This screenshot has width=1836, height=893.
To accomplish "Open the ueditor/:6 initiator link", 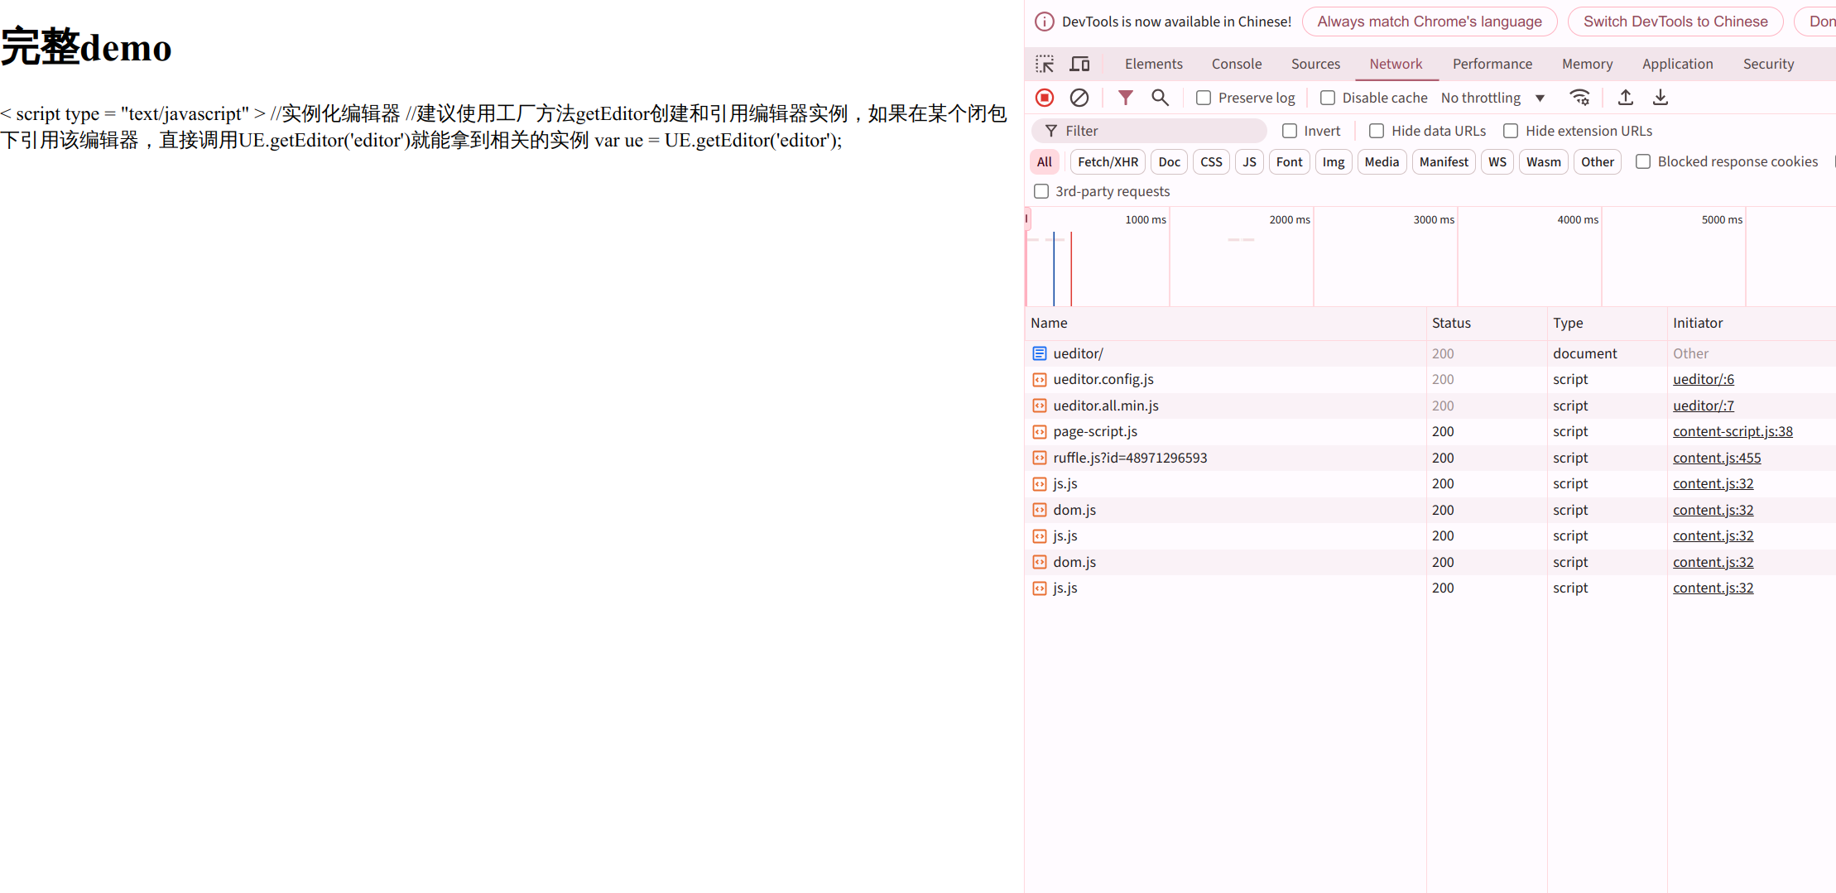I will (1703, 380).
